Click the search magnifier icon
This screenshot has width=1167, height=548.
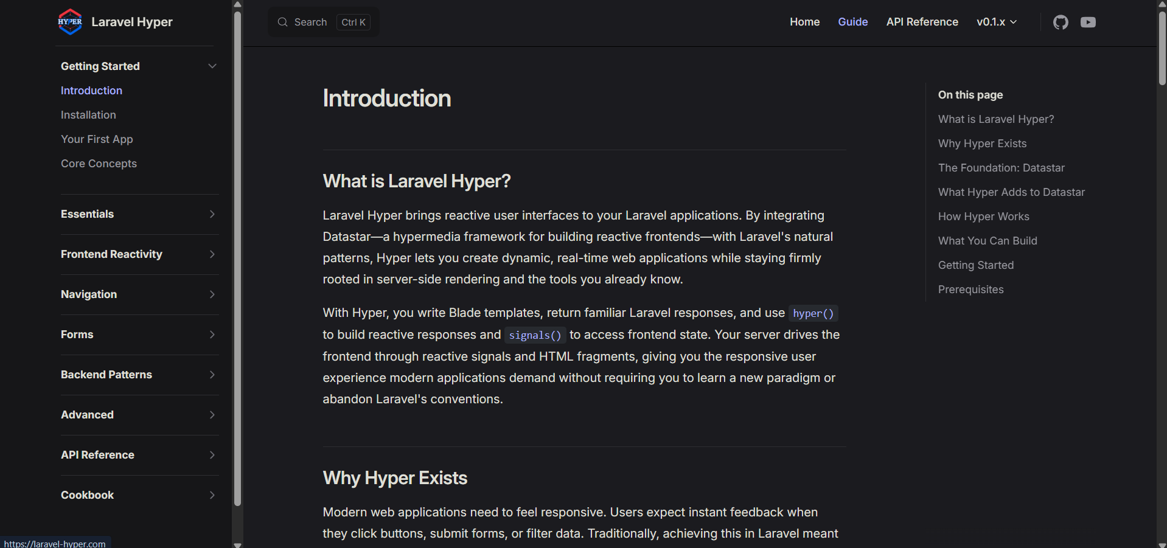pyautogui.click(x=282, y=23)
